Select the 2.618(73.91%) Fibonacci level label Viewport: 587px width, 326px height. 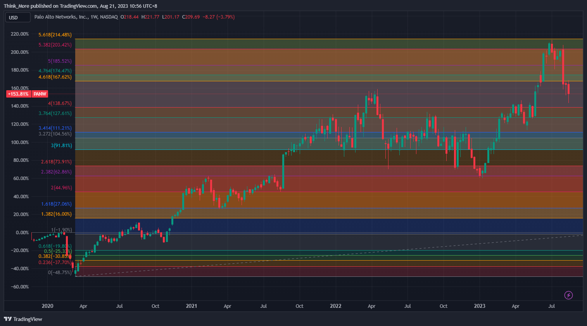click(56, 162)
